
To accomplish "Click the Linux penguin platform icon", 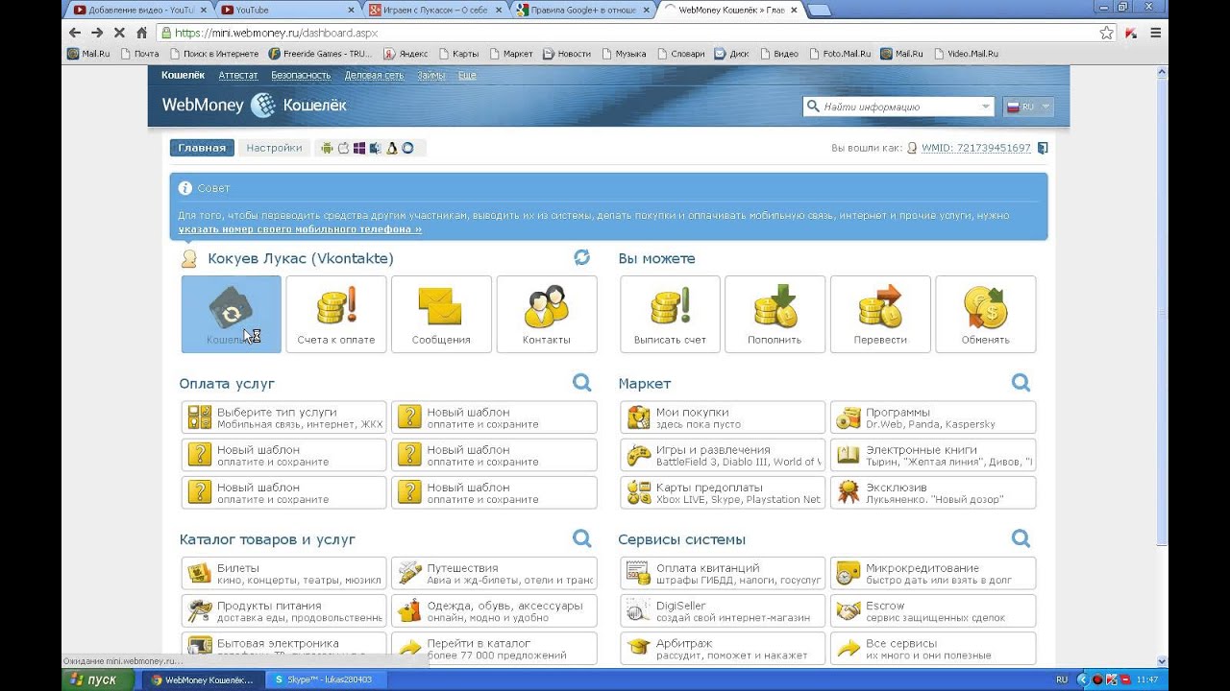I will pos(392,148).
